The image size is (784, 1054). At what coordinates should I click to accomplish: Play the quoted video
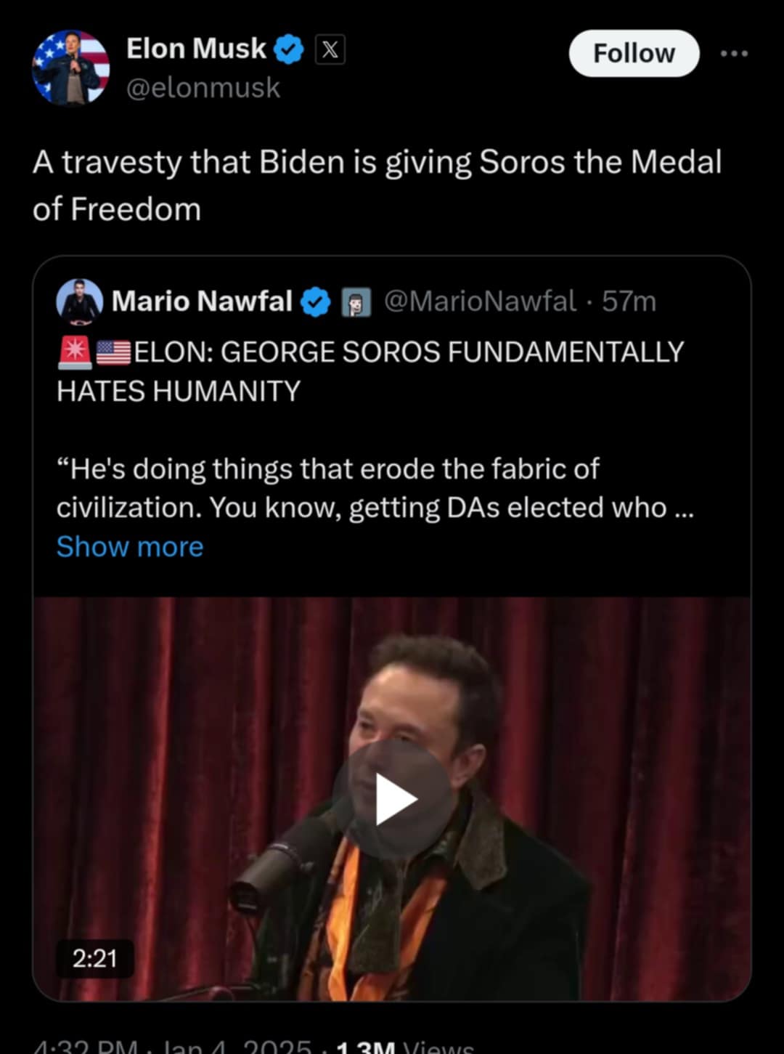click(x=393, y=799)
